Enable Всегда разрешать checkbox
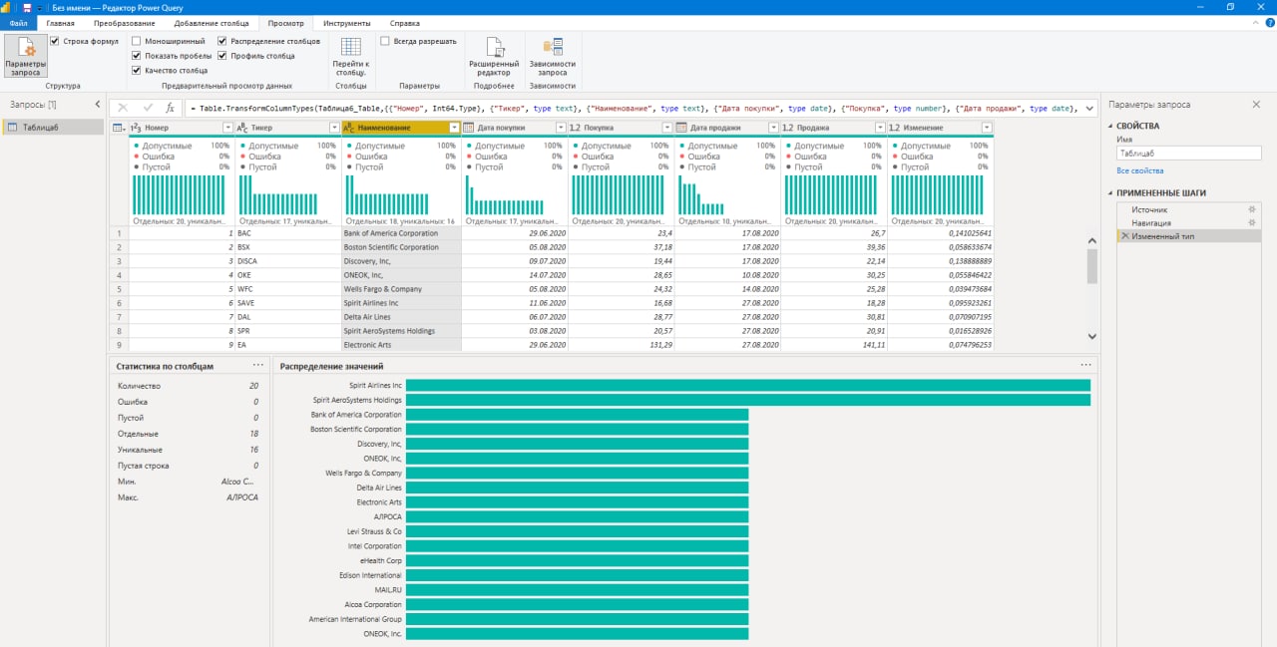Screen dimensions: 1277x647 (x=385, y=41)
